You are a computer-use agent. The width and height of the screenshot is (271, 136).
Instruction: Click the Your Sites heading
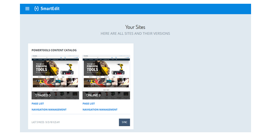135,27
